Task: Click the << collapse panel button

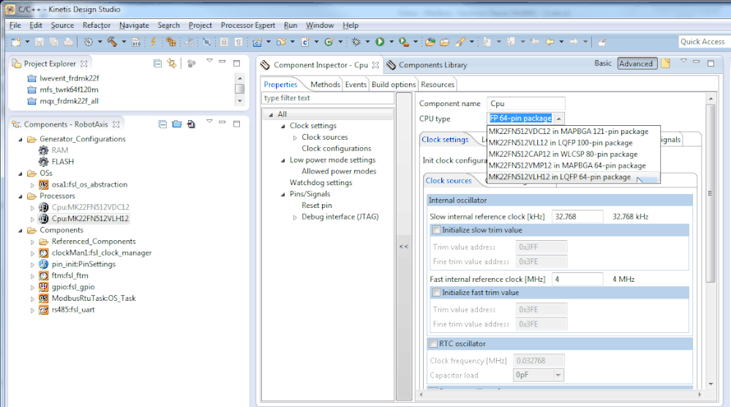Action: tap(404, 246)
